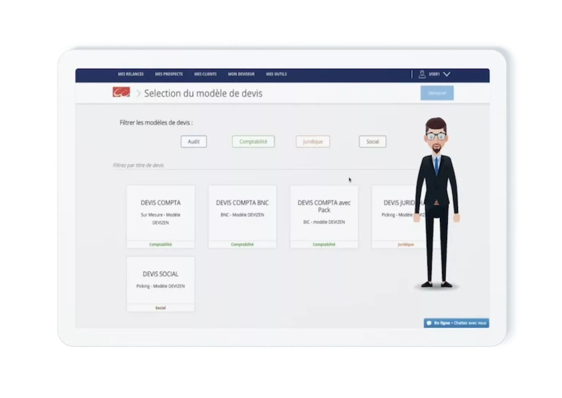
Task: Filter templates by Audit
Action: 194,142
